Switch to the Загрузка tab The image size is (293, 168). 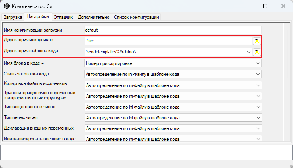(13, 17)
